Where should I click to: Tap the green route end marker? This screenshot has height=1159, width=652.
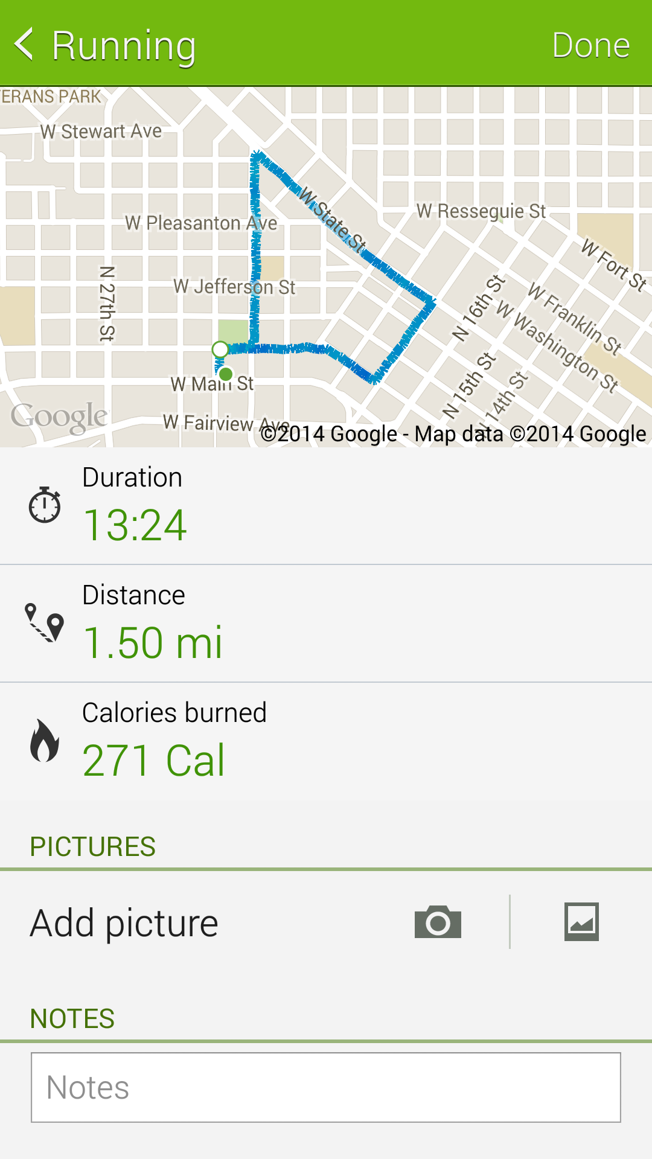(x=226, y=374)
